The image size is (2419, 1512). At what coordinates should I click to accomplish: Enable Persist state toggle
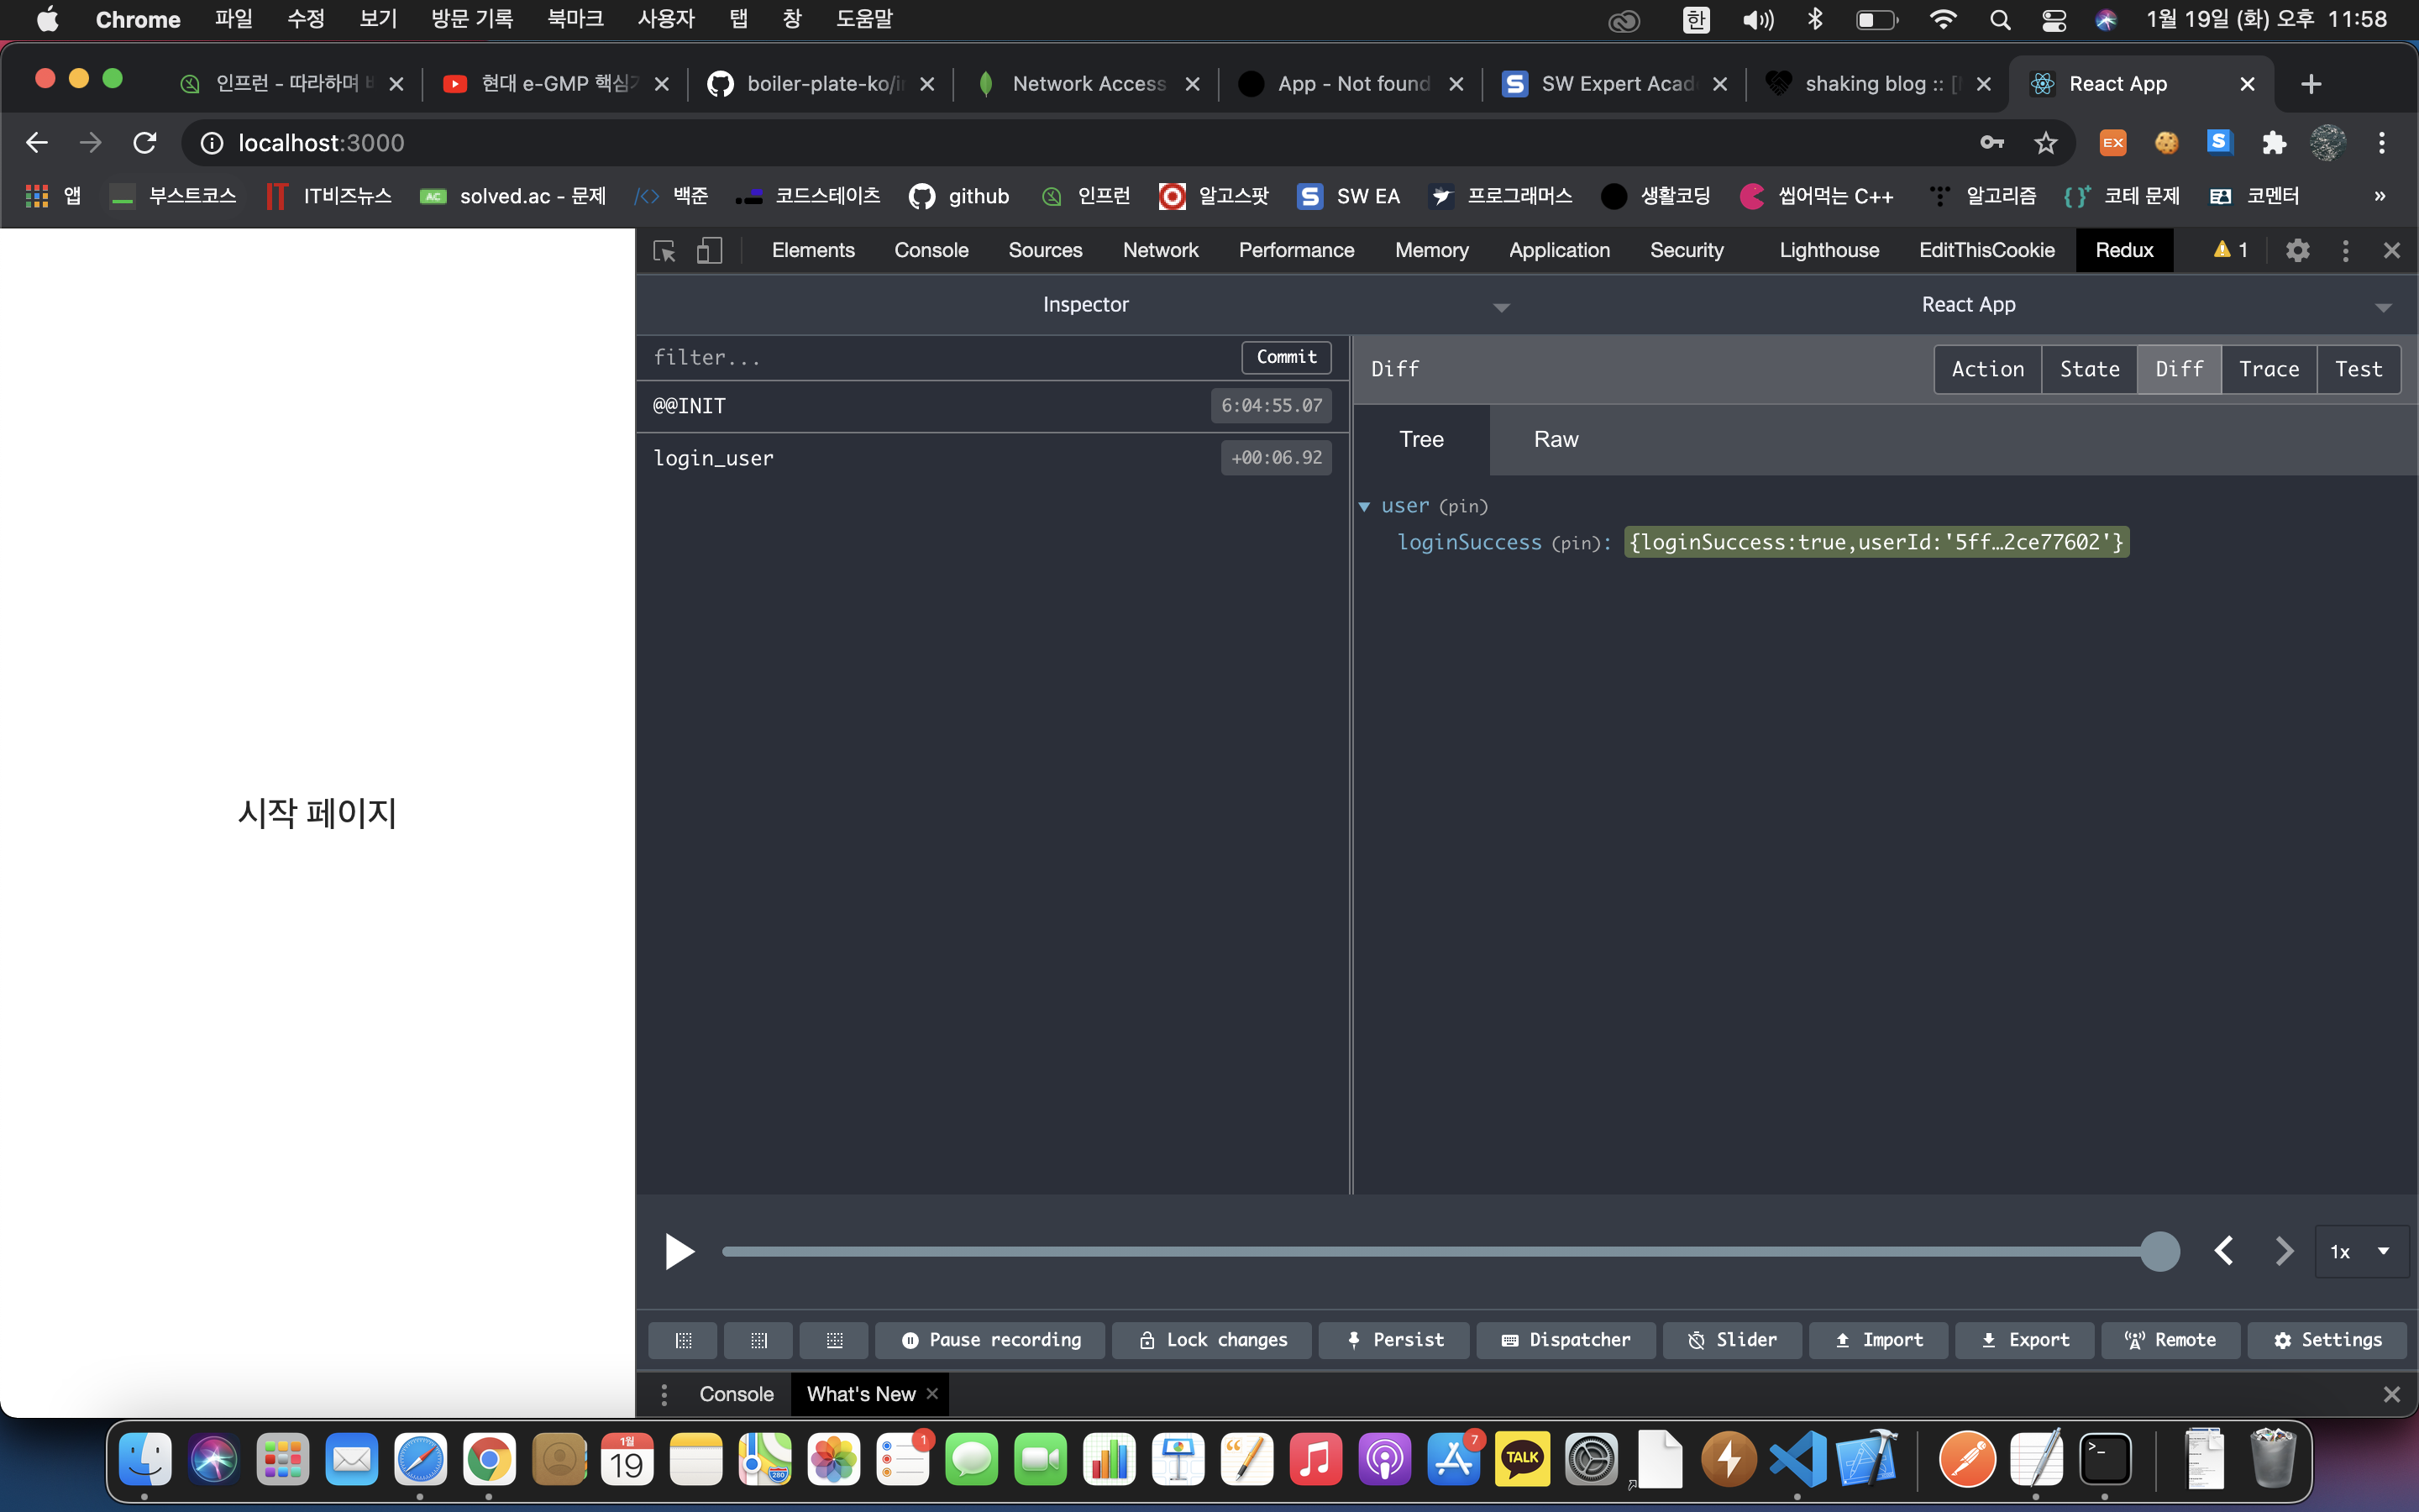[1394, 1340]
